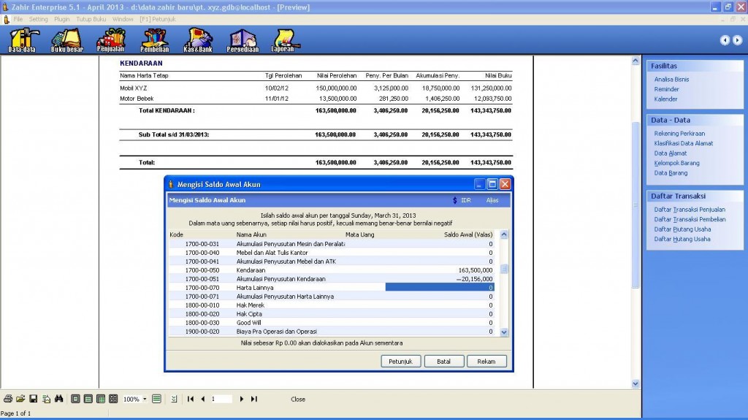Click the Petunjuk help button
This screenshot has height=420, width=748.
coord(400,362)
